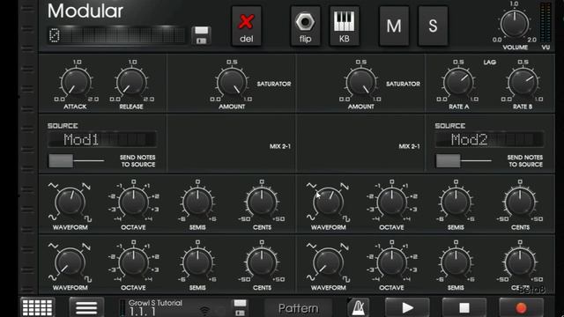This screenshot has width=564, height=317.
Task: Click bottom-left oscillator SEMIS knob
Action: pos(197,262)
